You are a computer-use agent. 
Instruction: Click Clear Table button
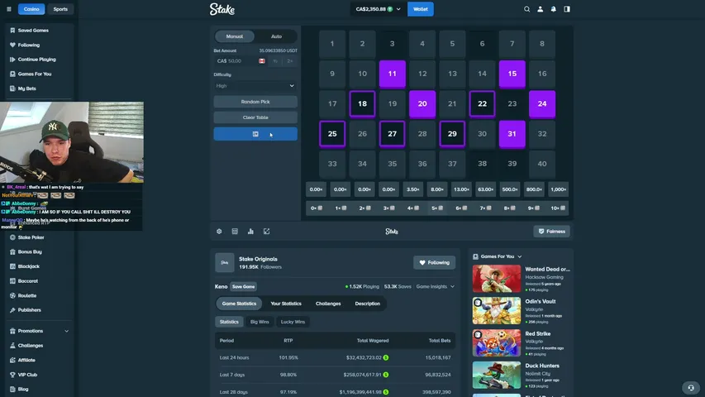pyautogui.click(x=255, y=117)
